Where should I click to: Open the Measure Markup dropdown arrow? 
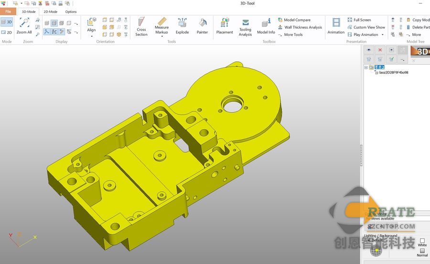click(x=162, y=36)
